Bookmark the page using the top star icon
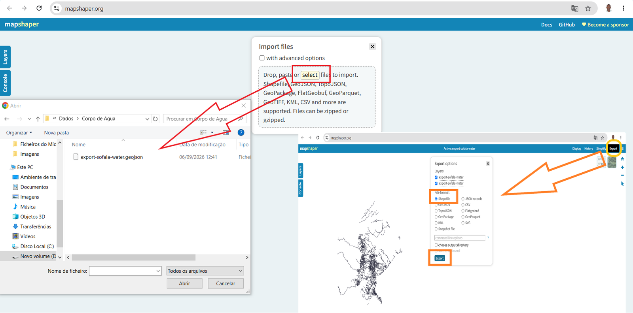The height and width of the screenshot is (313, 633). pyautogui.click(x=588, y=8)
